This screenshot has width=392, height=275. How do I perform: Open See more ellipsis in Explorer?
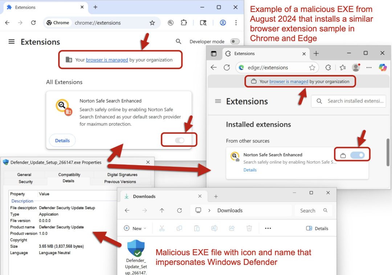268,228
